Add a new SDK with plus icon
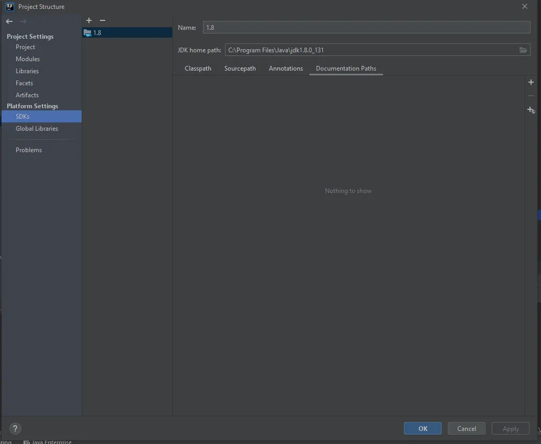 [89, 20]
